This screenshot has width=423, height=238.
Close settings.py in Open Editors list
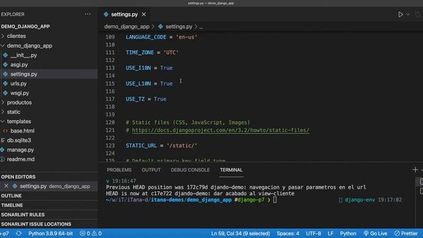pos(6,186)
